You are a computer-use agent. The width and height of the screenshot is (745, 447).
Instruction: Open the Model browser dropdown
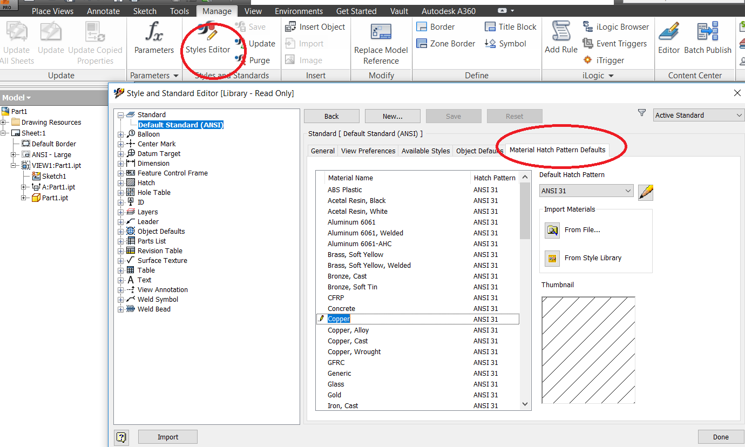point(28,98)
